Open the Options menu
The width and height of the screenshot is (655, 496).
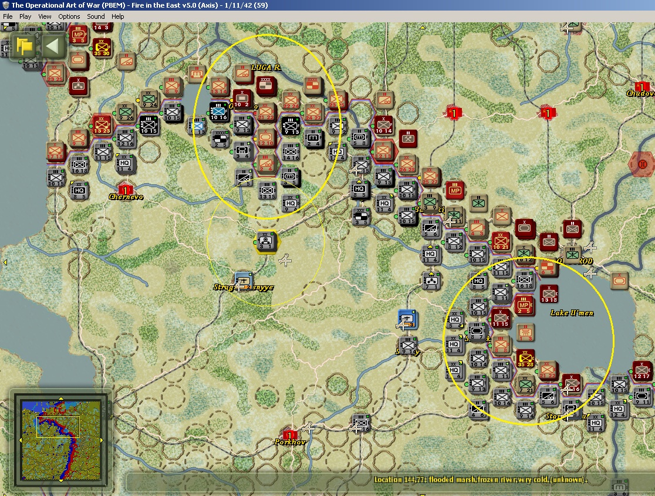pyautogui.click(x=69, y=16)
